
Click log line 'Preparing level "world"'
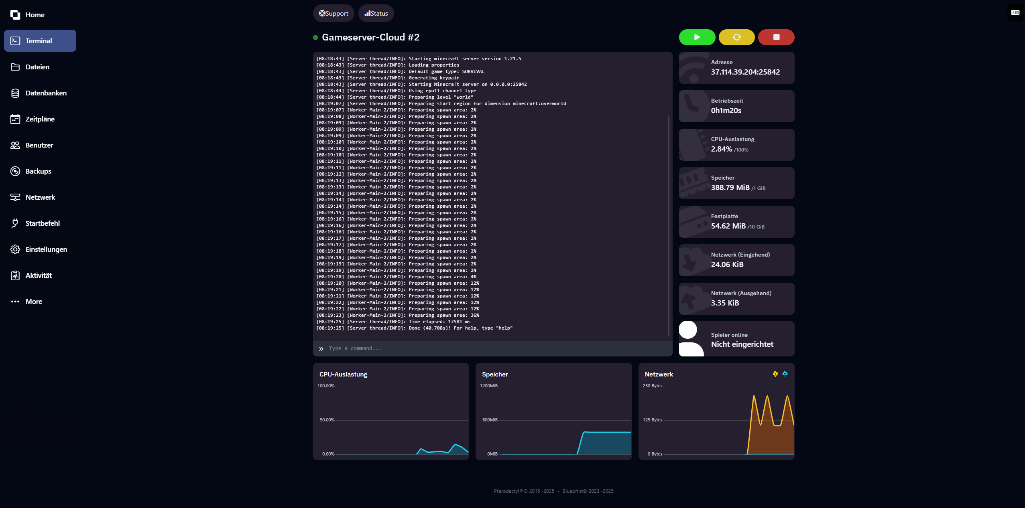point(395,97)
